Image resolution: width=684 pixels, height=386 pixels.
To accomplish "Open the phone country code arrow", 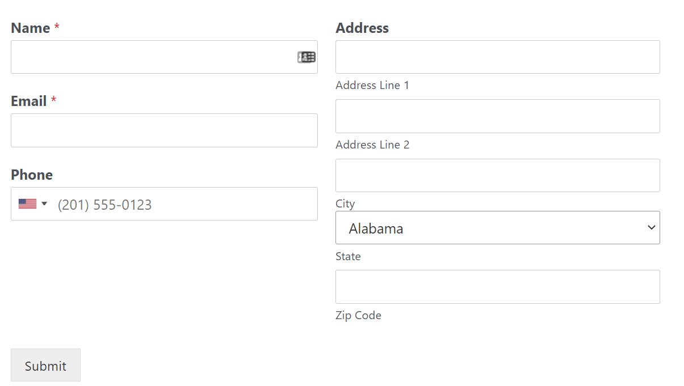I will click(x=44, y=203).
